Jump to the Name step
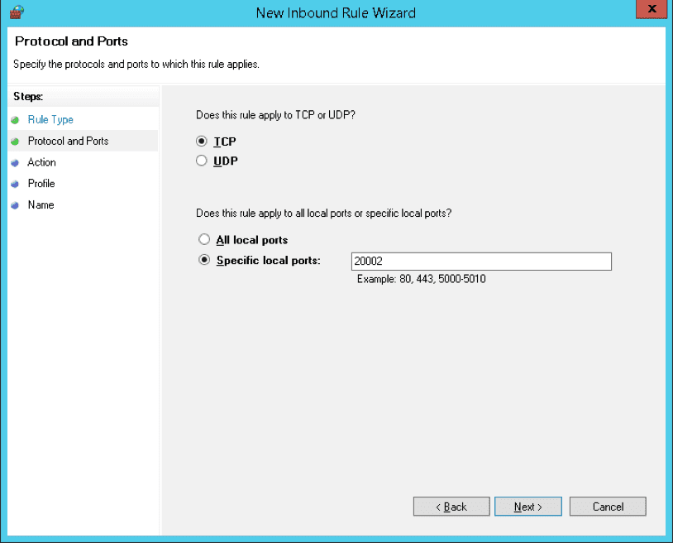The width and height of the screenshot is (673, 543). point(40,205)
